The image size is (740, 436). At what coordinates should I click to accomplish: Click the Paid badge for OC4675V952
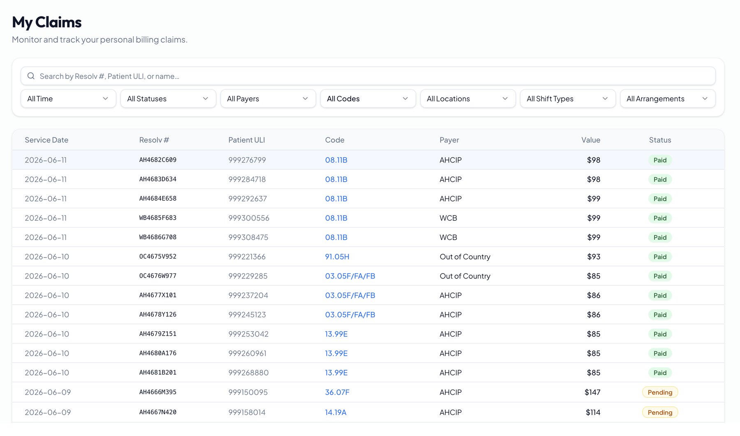click(660, 257)
